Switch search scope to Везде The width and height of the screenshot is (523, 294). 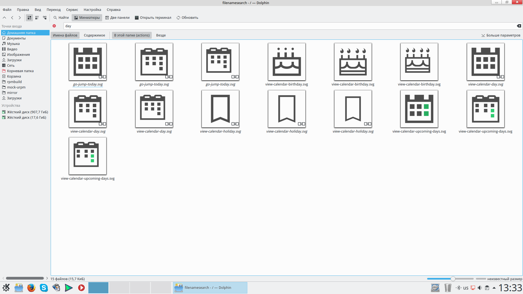(x=161, y=35)
